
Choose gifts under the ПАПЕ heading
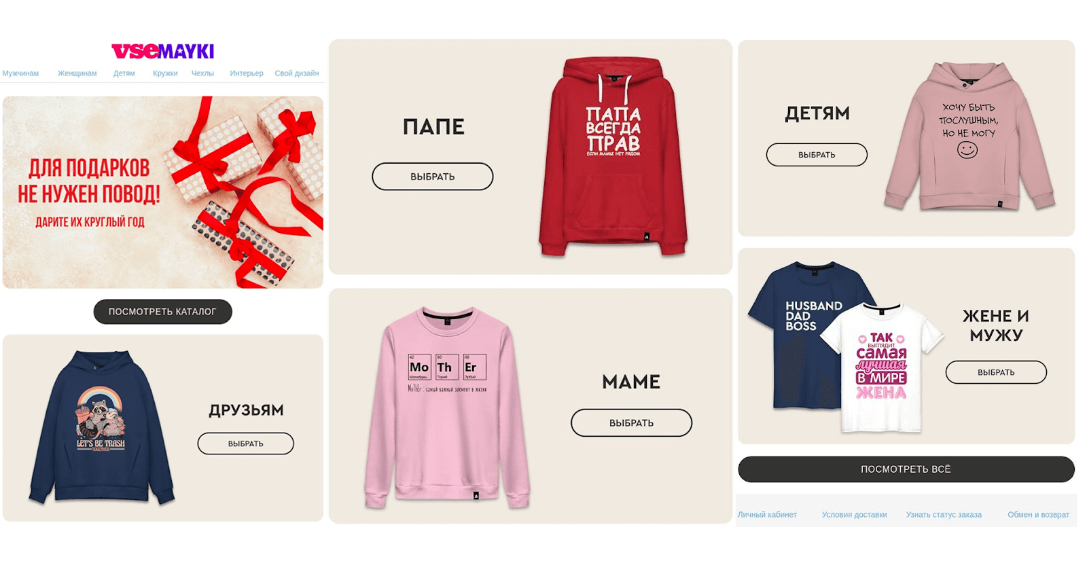click(x=433, y=177)
